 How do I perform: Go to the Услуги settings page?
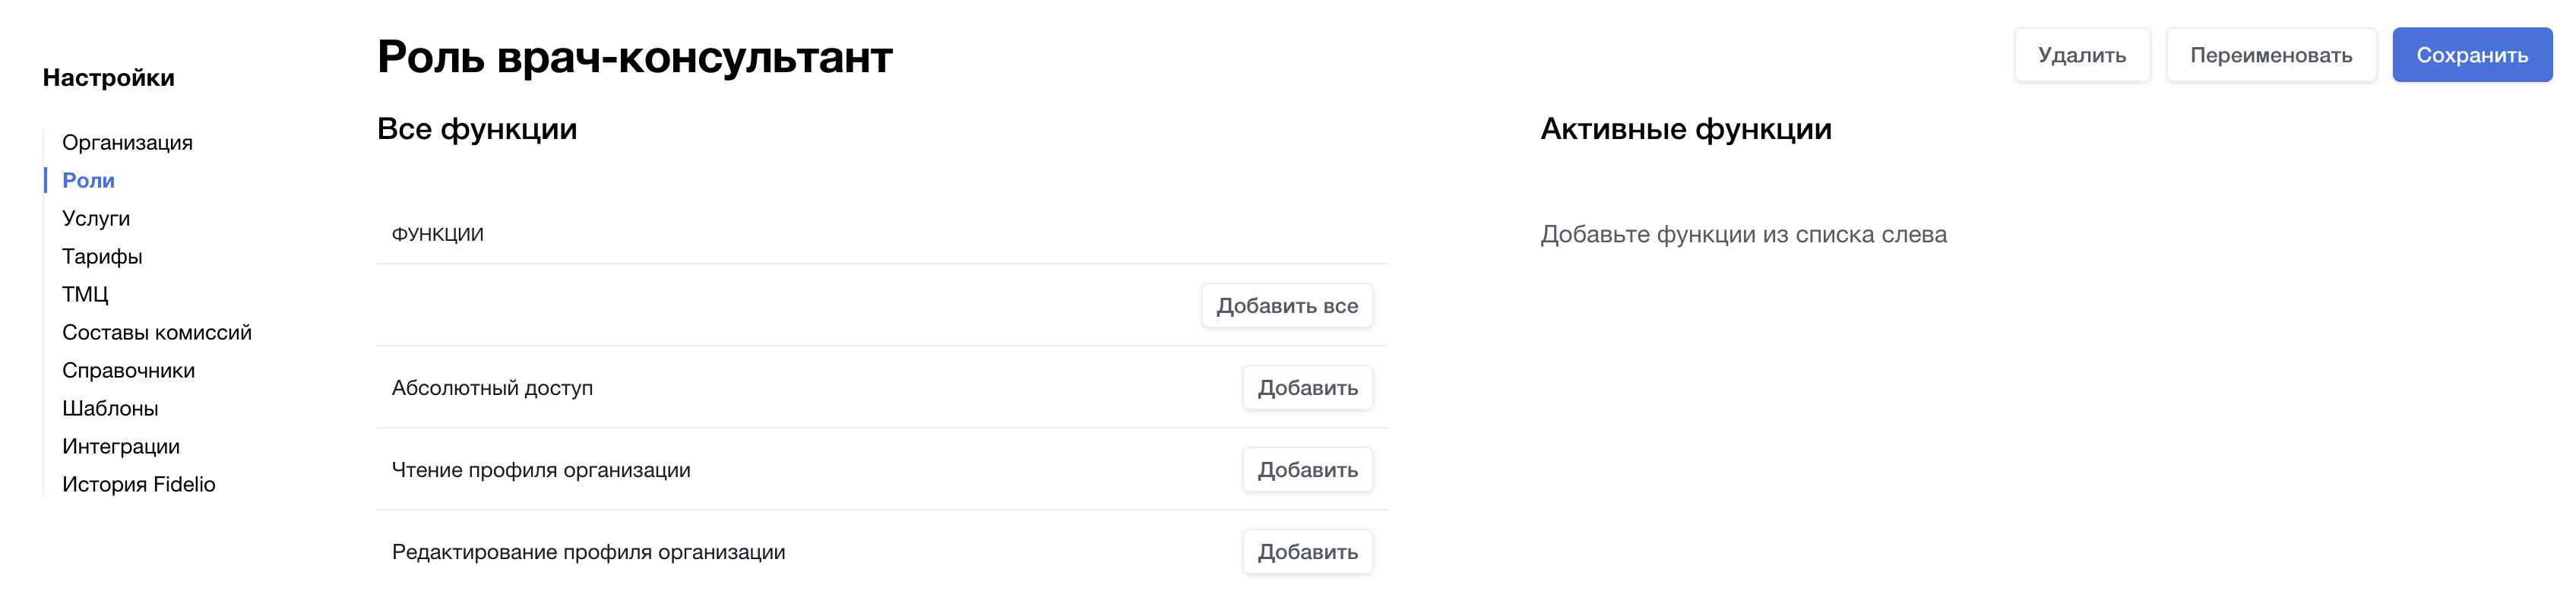coord(96,219)
